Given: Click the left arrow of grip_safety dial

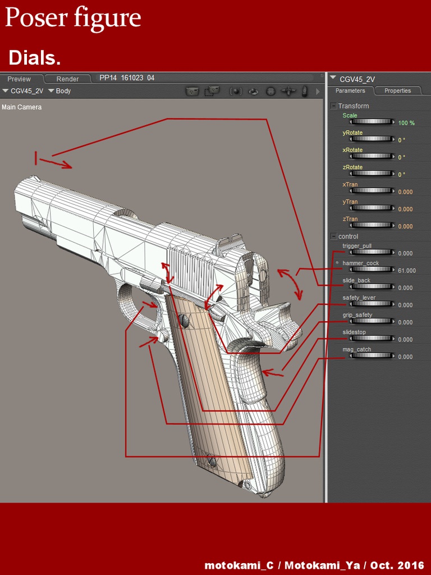Looking at the screenshot, I should coord(351,321).
